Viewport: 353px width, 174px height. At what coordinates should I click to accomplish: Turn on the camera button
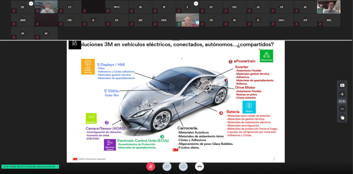coord(167,167)
